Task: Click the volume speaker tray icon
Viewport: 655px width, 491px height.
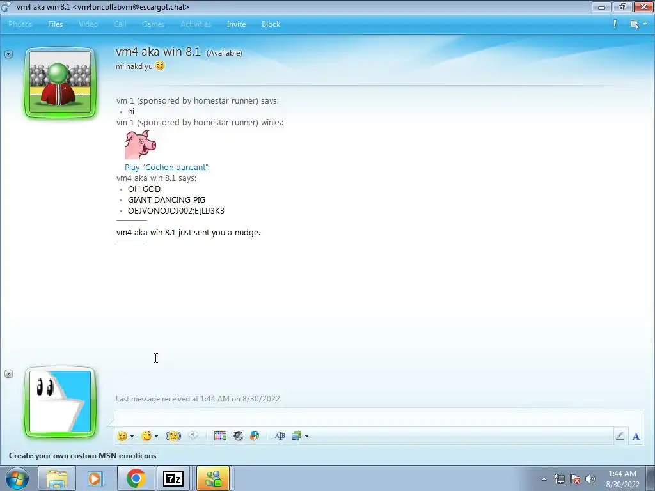Action: (x=590, y=479)
